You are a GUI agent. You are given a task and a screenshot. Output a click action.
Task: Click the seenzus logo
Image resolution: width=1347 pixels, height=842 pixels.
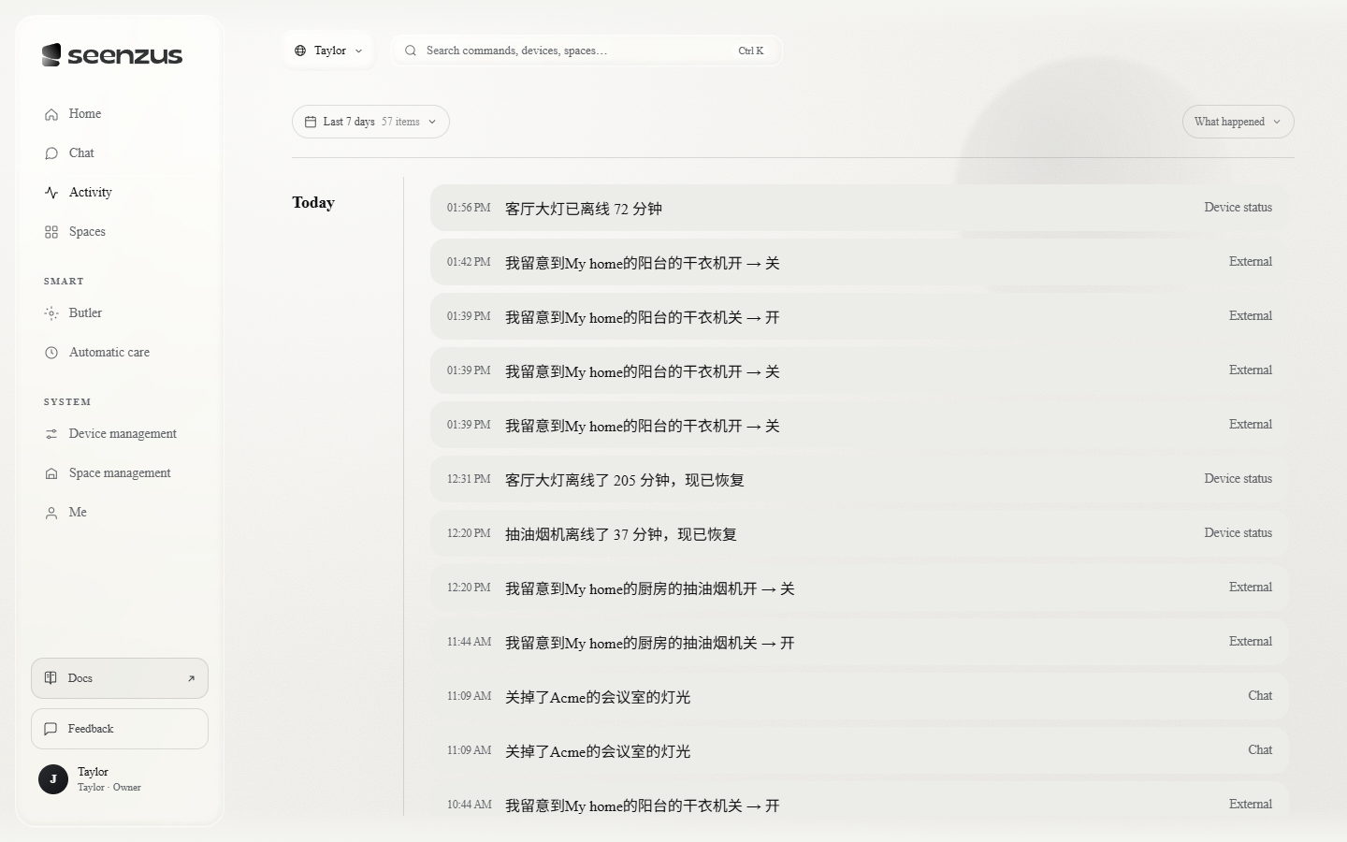(112, 55)
